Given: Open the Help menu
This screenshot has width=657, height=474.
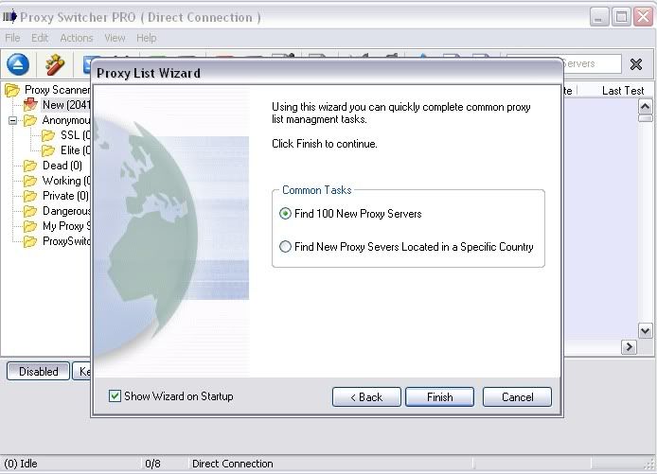Looking at the screenshot, I should coord(146,38).
